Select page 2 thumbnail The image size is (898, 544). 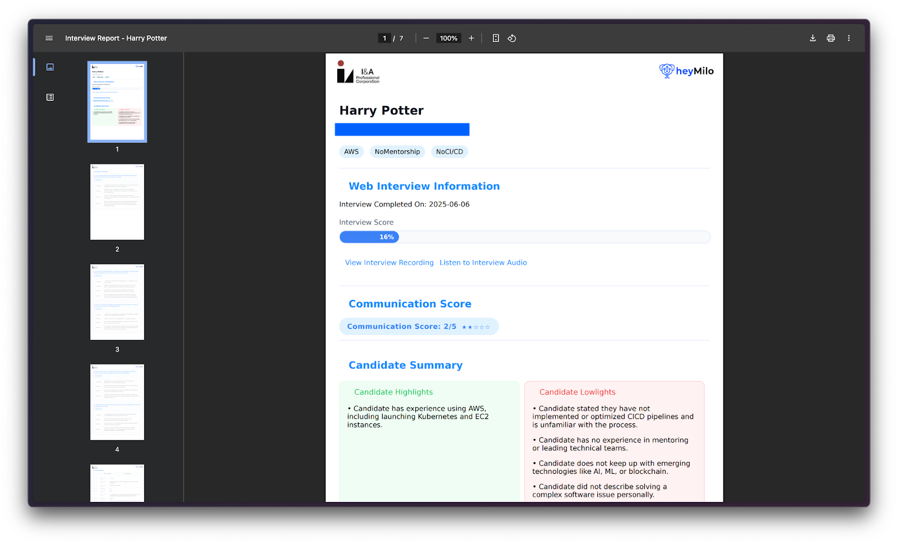117,202
